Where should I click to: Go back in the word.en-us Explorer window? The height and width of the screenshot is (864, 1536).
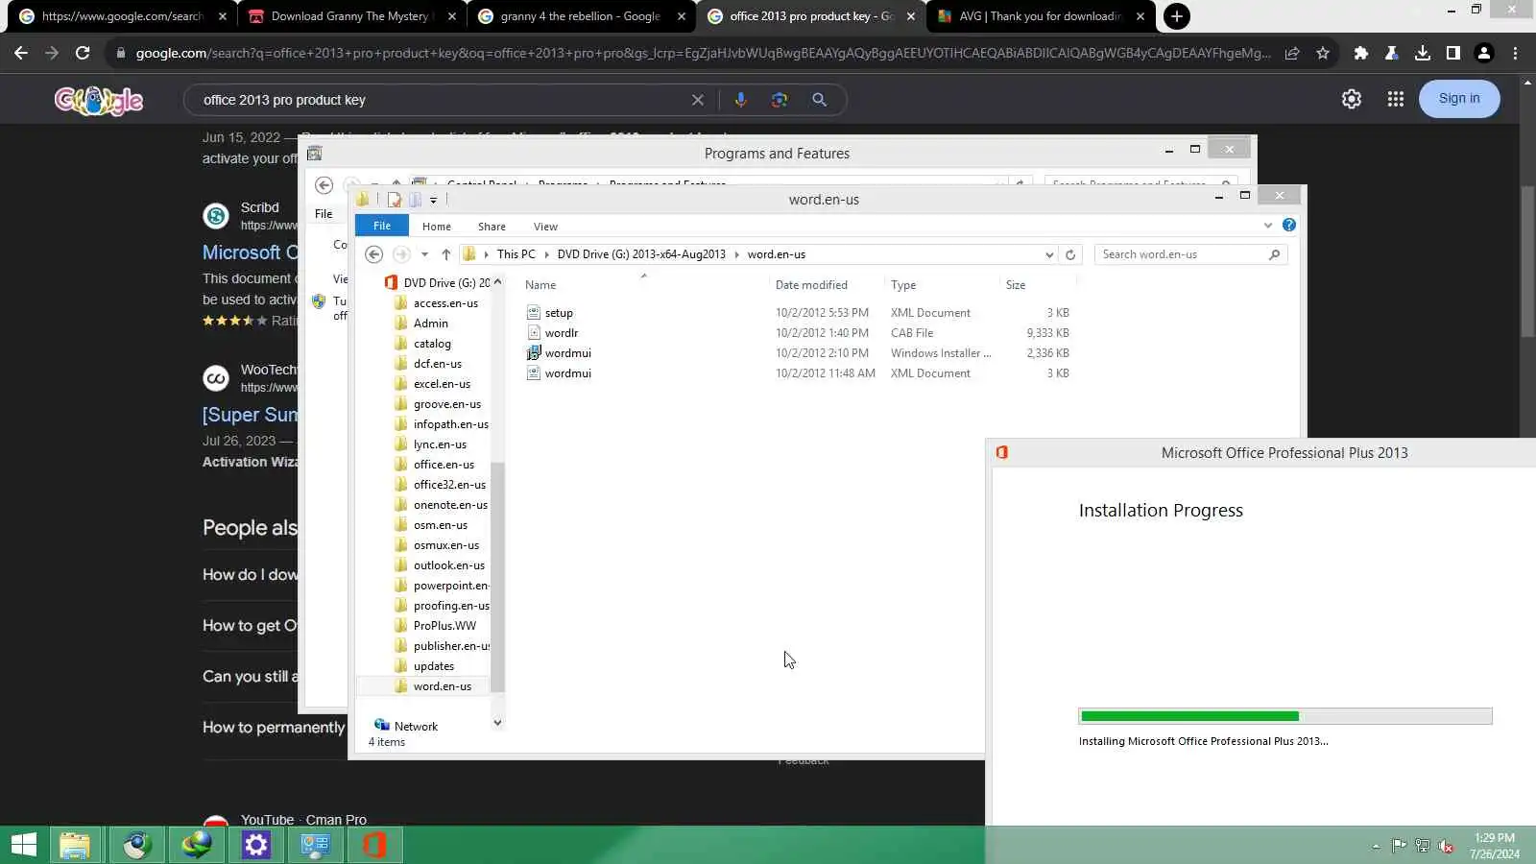click(374, 254)
